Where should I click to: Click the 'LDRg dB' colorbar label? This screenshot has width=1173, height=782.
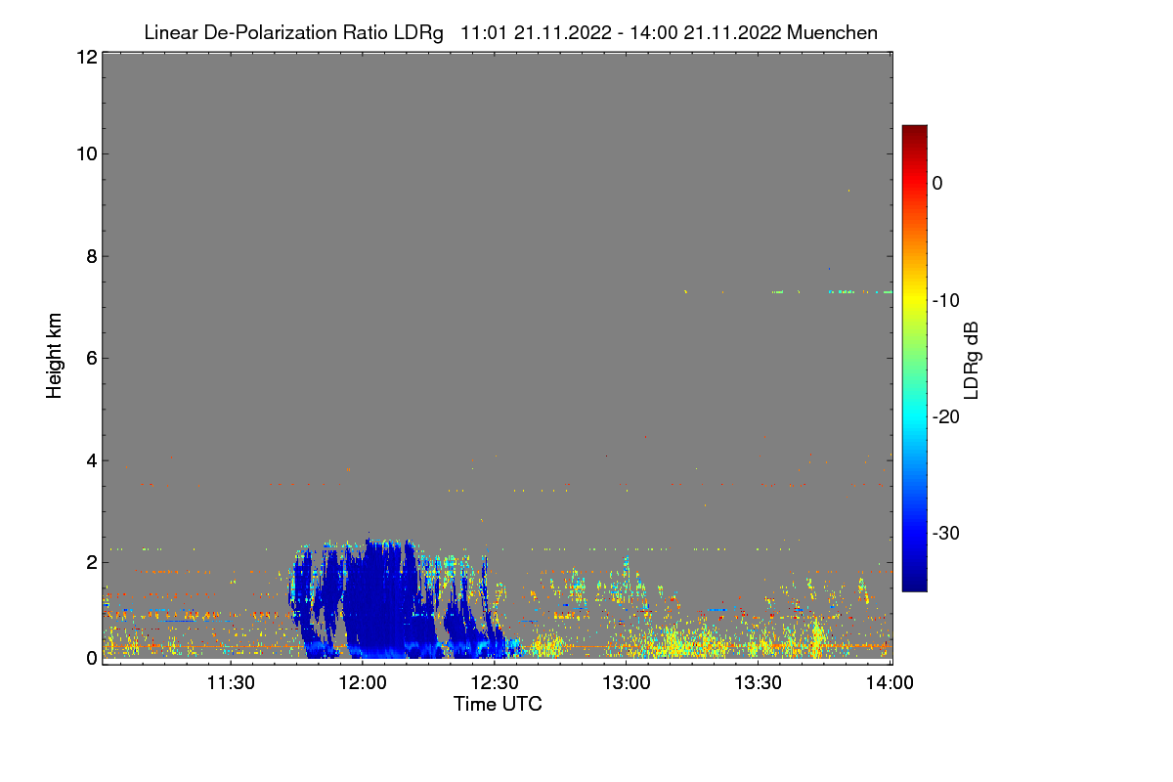pyautogui.click(x=973, y=359)
